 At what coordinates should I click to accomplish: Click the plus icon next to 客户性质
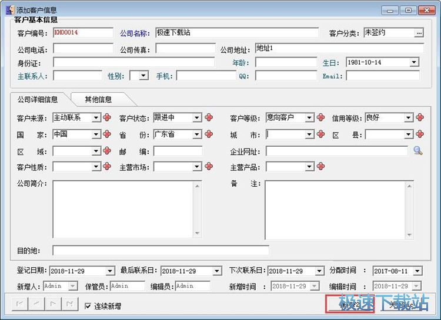pos(107,167)
